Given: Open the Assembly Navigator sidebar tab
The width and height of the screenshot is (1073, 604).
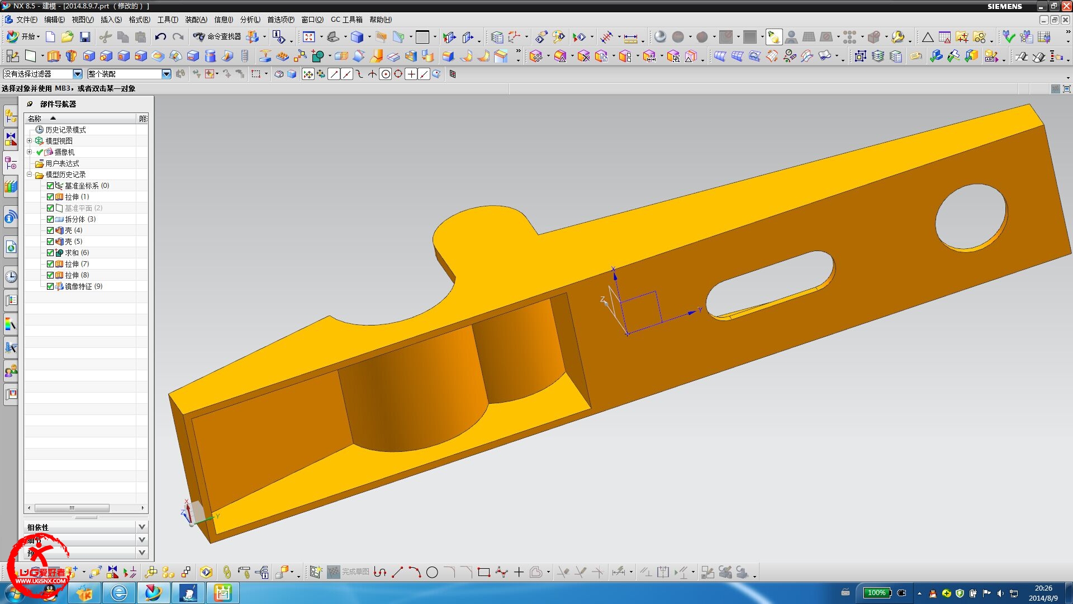Looking at the screenshot, I should 11,116.
